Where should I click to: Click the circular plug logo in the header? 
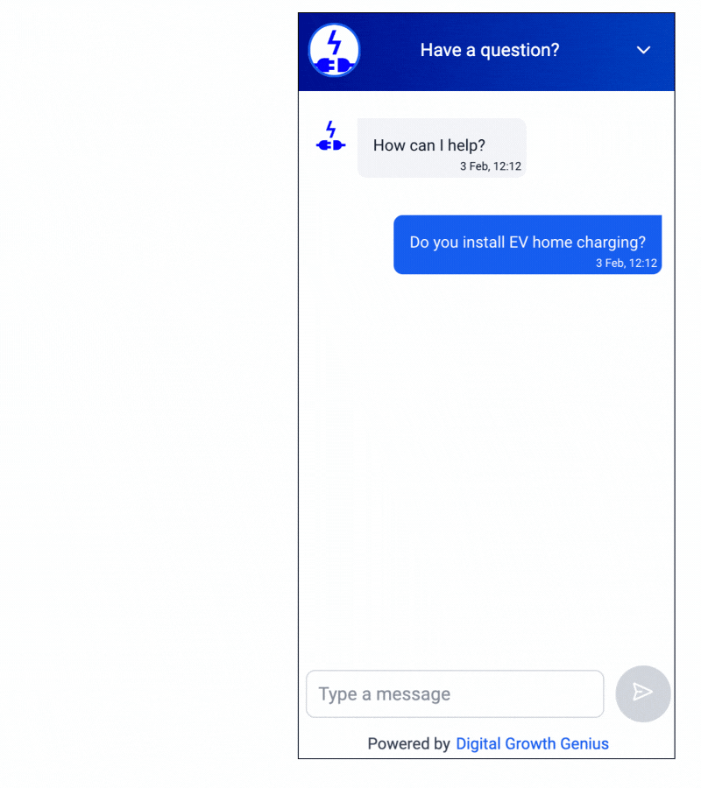click(x=334, y=50)
